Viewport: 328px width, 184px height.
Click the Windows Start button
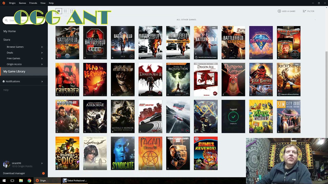(x=4, y=181)
